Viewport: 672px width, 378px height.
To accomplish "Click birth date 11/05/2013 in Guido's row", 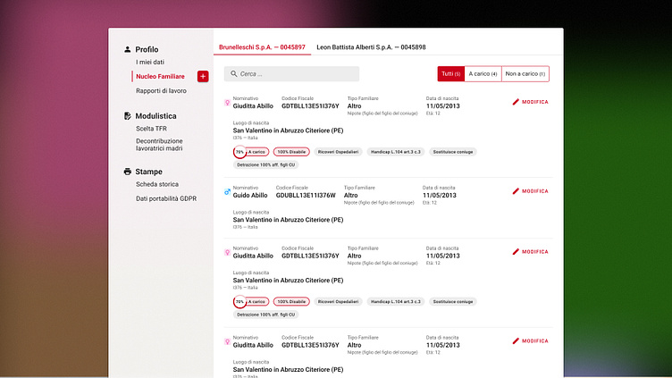I will click(440, 195).
